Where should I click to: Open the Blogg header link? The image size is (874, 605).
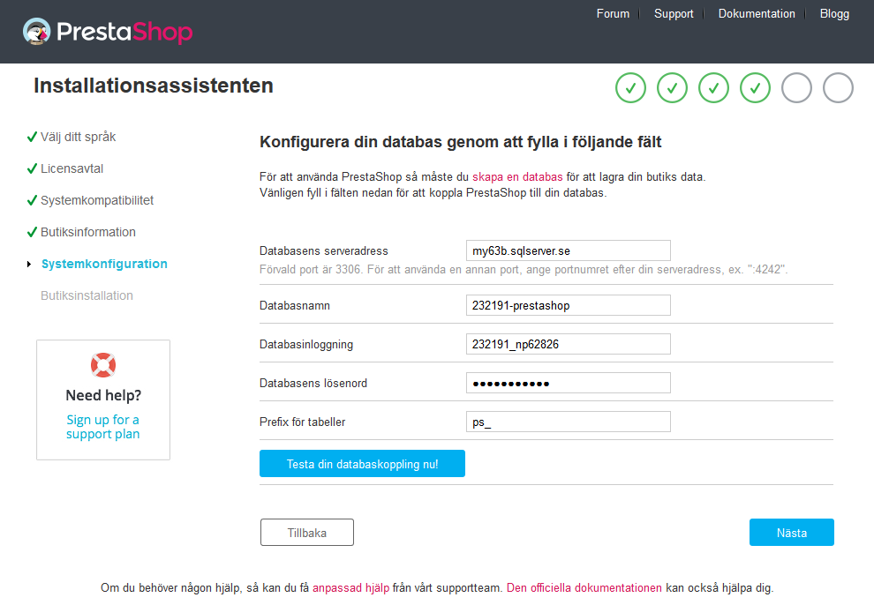[834, 13]
